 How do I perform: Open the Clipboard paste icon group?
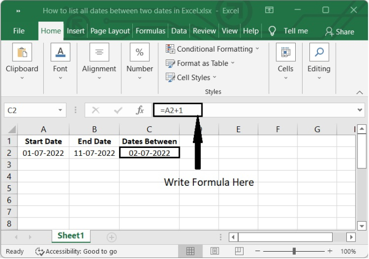pyautogui.click(x=22, y=53)
